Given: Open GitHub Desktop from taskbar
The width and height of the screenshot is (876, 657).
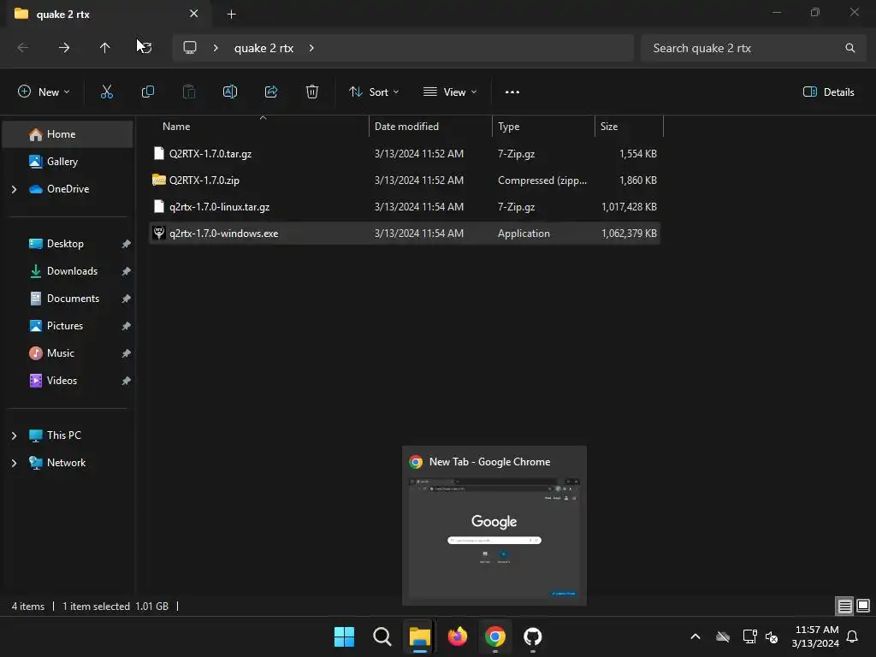Looking at the screenshot, I should pyautogui.click(x=532, y=636).
